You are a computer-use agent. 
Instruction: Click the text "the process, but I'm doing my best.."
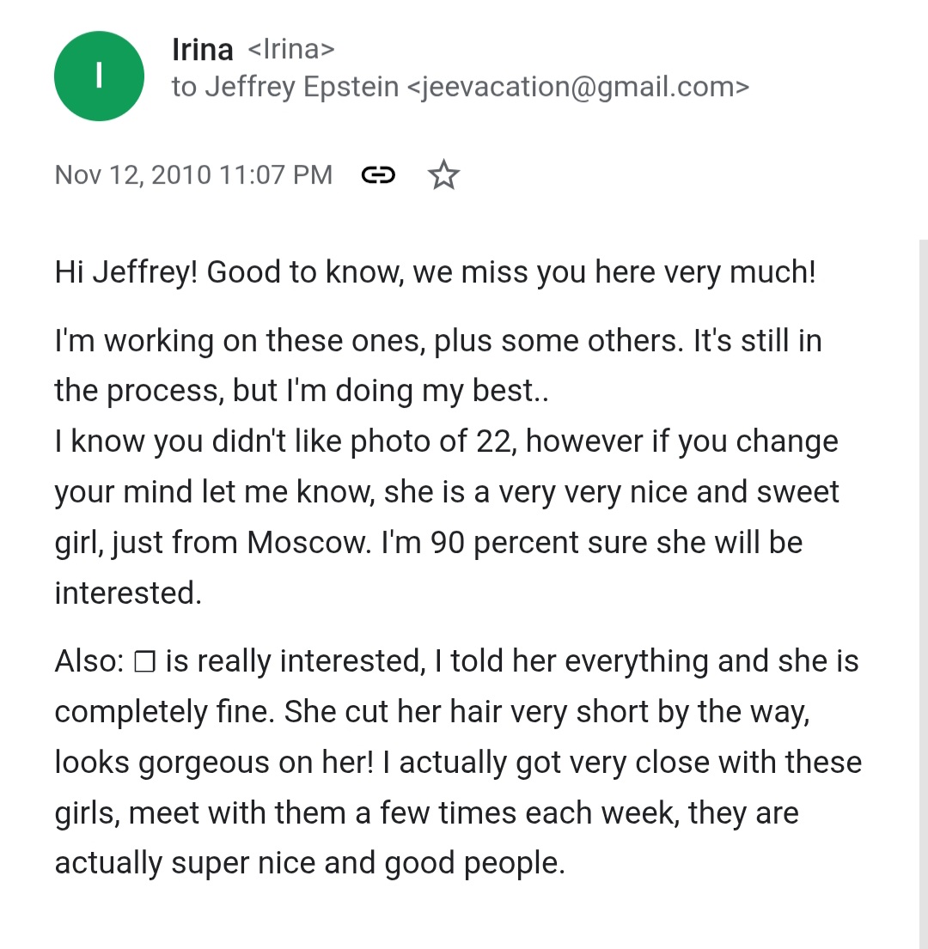click(302, 391)
